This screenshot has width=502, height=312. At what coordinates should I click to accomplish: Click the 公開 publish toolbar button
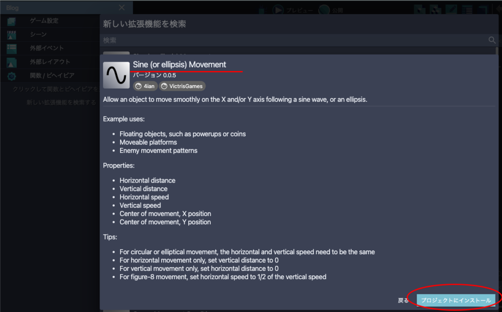tap(331, 10)
